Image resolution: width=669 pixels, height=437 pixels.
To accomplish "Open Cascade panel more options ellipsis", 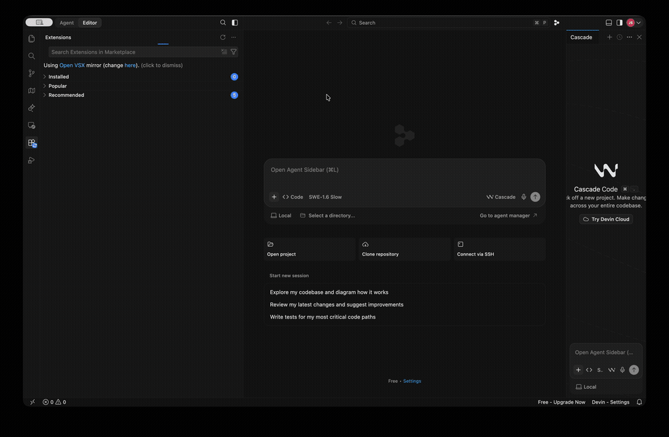I will 630,37.
